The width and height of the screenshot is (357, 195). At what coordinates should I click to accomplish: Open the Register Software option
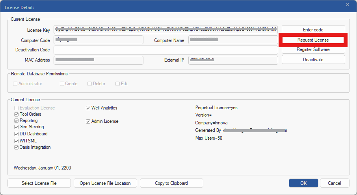tap(313, 49)
